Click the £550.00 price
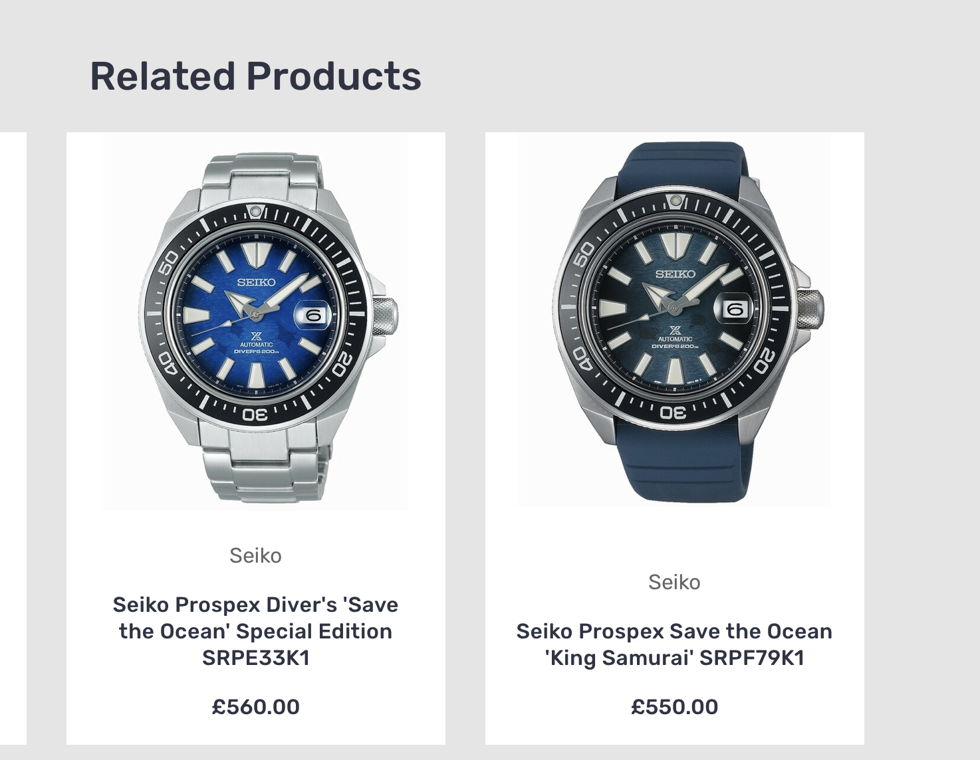The image size is (980, 760). (x=674, y=707)
